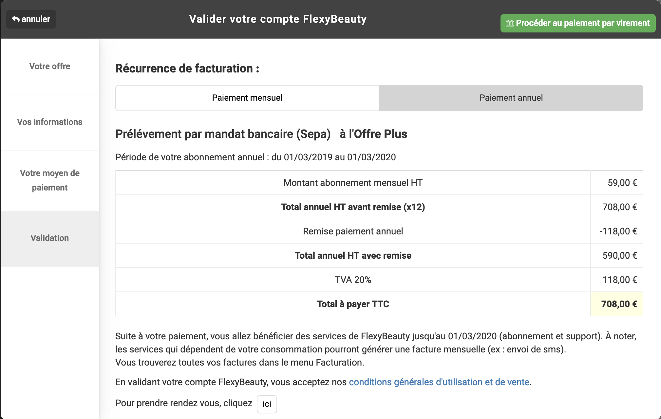
Task: Click Montant abonnement mensuel HT row
Action: 379,183
